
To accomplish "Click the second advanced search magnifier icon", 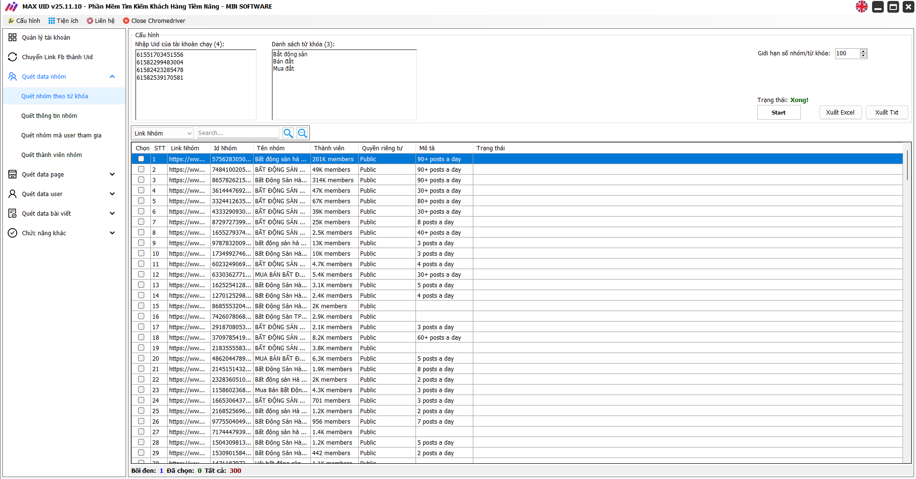I will pyautogui.click(x=302, y=133).
